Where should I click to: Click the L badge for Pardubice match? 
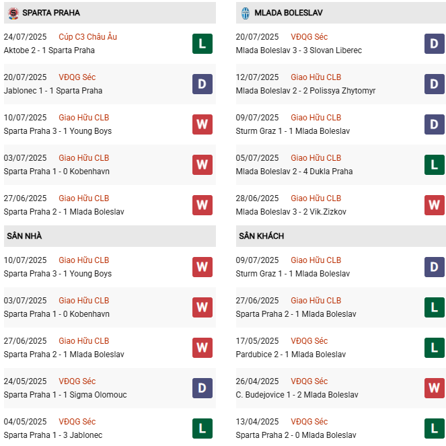pos(435,348)
